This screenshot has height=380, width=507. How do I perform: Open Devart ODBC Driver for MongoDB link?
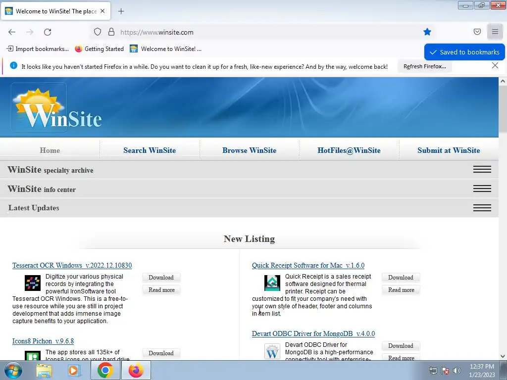click(313, 333)
